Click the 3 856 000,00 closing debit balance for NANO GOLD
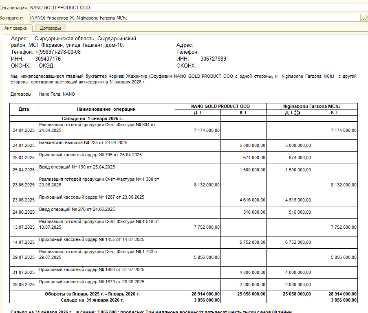 pyautogui.click(x=198, y=300)
